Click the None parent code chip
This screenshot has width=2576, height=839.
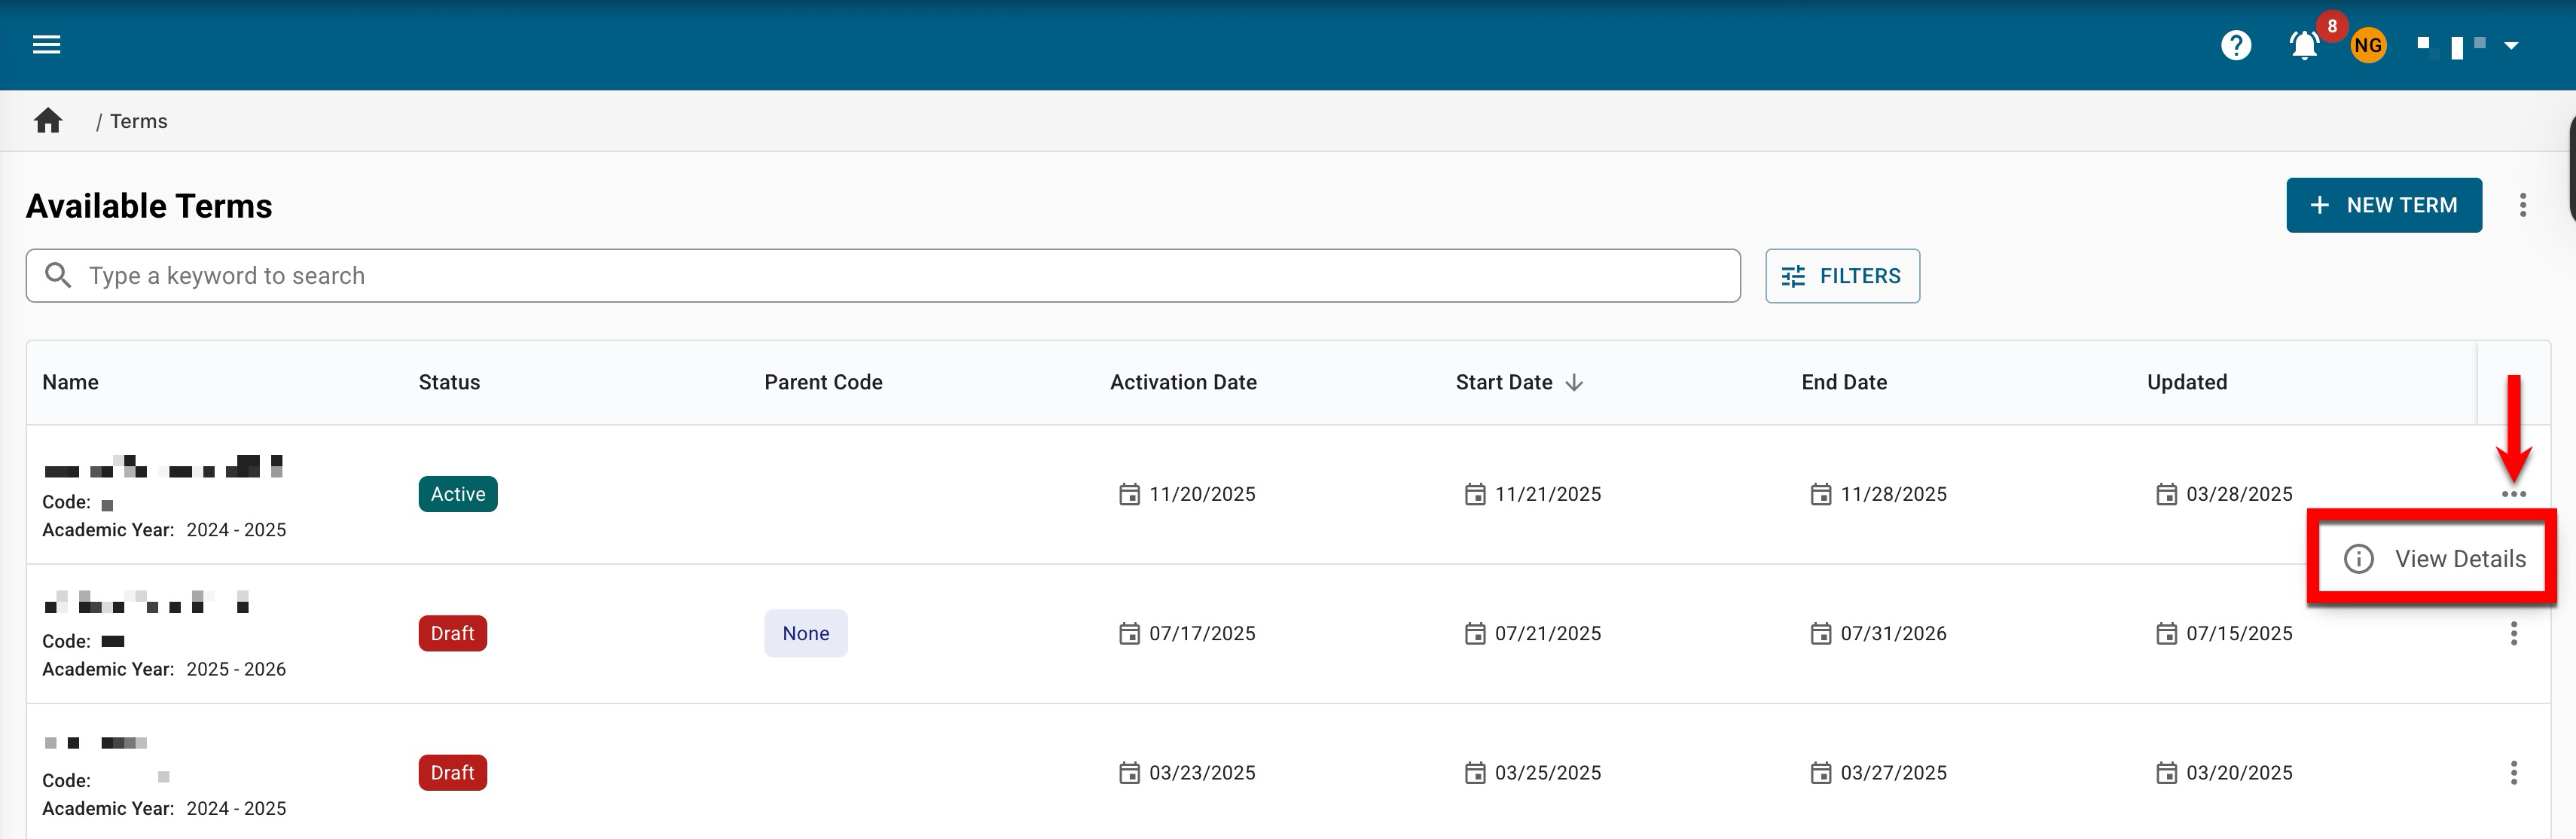805,633
